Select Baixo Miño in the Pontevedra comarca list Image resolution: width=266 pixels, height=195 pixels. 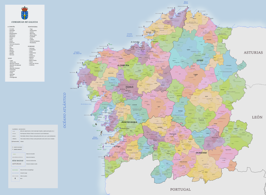tap(33, 35)
